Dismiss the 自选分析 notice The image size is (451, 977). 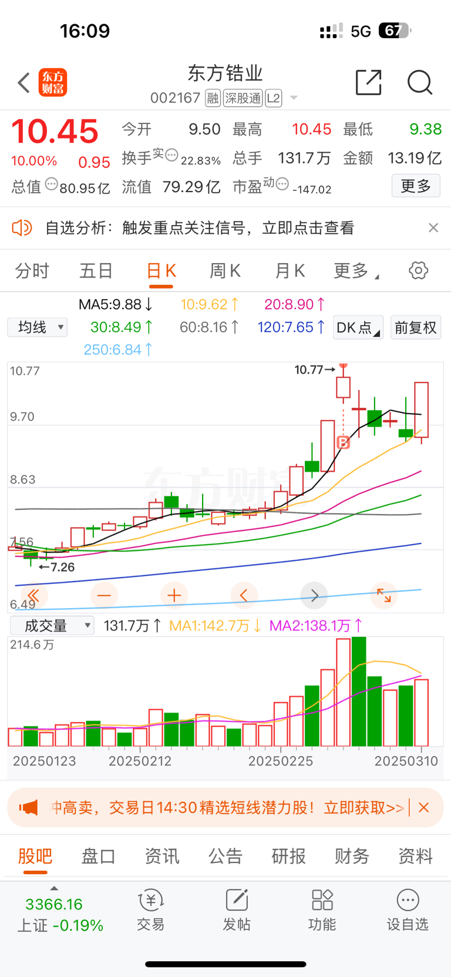point(433,228)
